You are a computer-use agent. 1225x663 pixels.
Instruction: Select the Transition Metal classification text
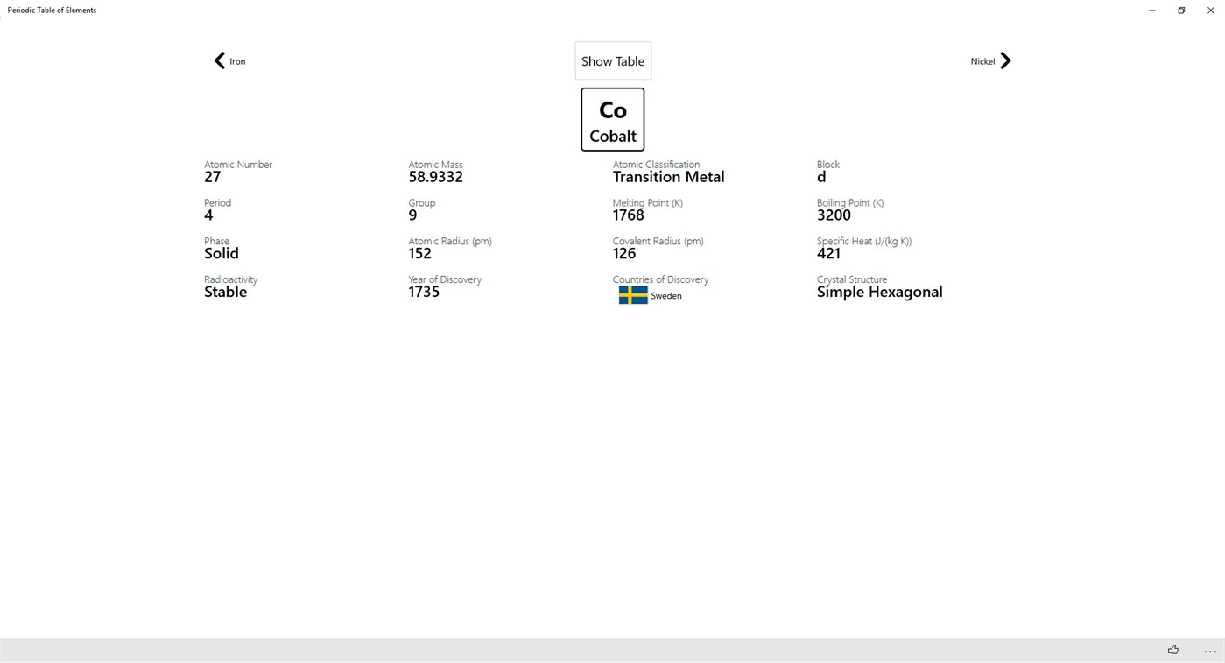point(668,177)
